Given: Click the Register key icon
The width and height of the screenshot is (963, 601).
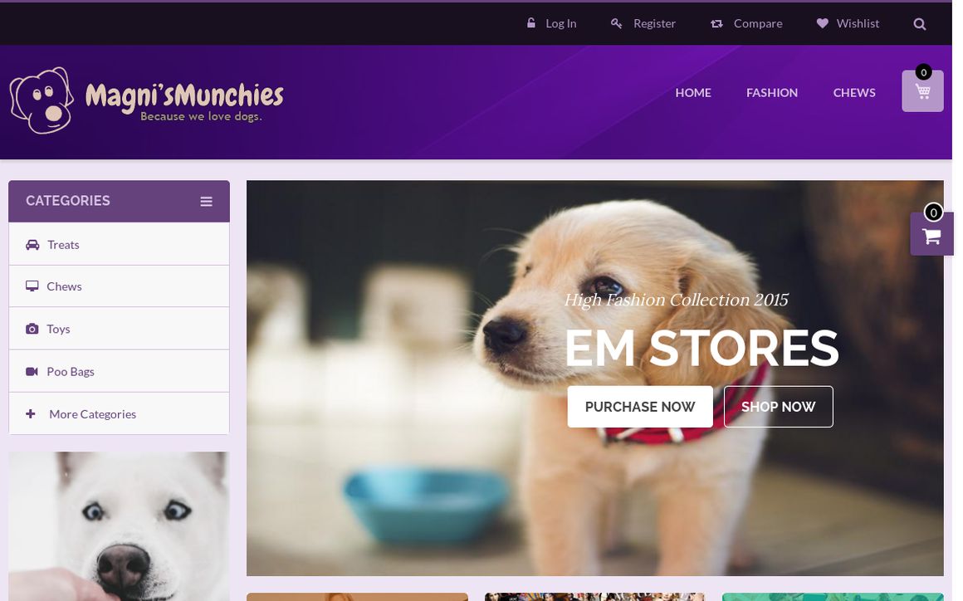Looking at the screenshot, I should (x=616, y=23).
